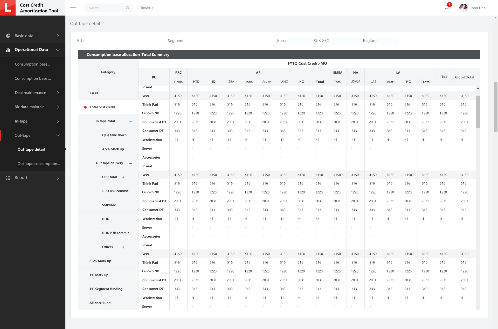This screenshot has height=329, width=498.
Task: Toggle the hamburger menu icon
Action: pyautogui.click(x=73, y=8)
